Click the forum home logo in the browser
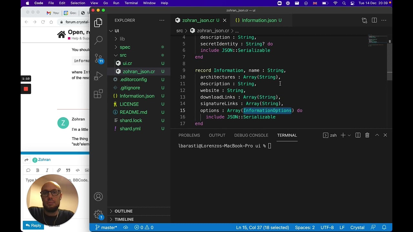Image resolution: width=413 pixels, height=232 pixels. (x=61, y=34)
